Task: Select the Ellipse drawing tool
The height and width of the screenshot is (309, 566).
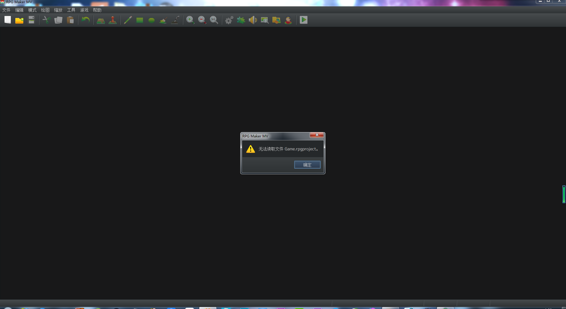Action: [152, 20]
